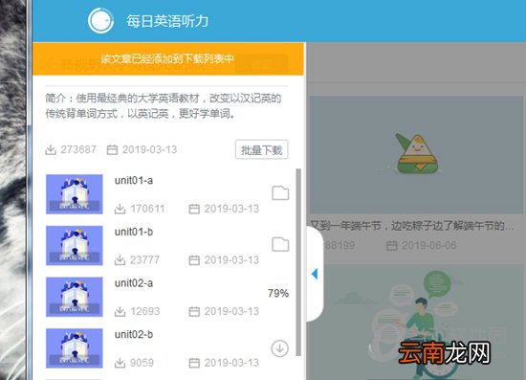The width and height of the screenshot is (526, 380).
Task: Open the unit01-b thumbnail
Action: [x=75, y=245]
